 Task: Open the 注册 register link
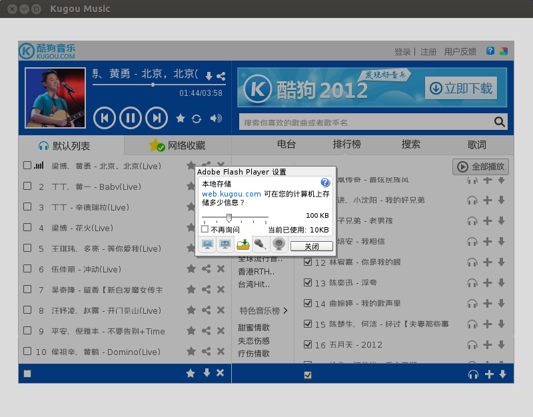[x=428, y=52]
